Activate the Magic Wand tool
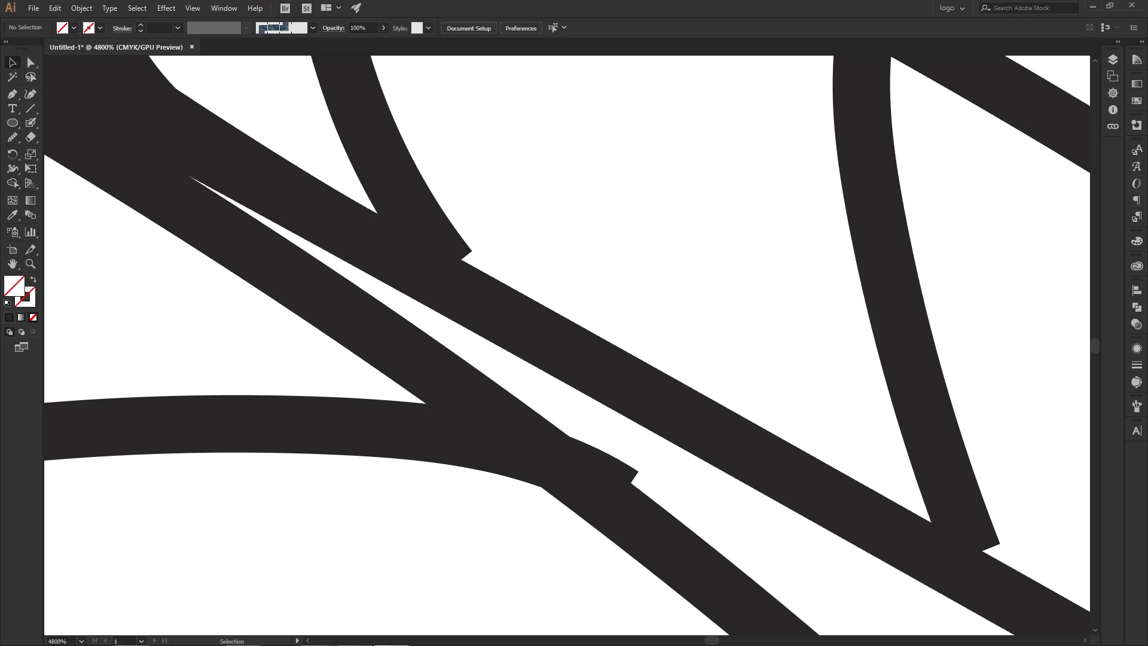This screenshot has height=646, width=1148. pyautogui.click(x=12, y=77)
